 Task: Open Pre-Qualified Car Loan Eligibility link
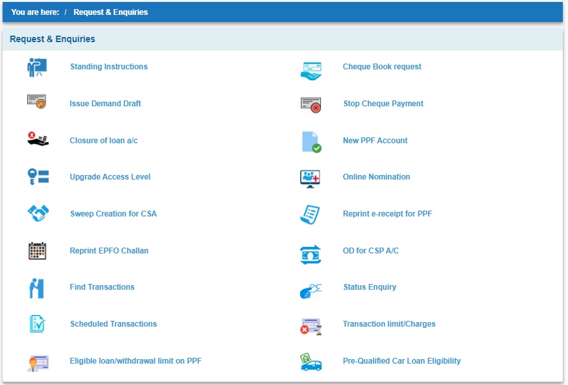point(402,361)
